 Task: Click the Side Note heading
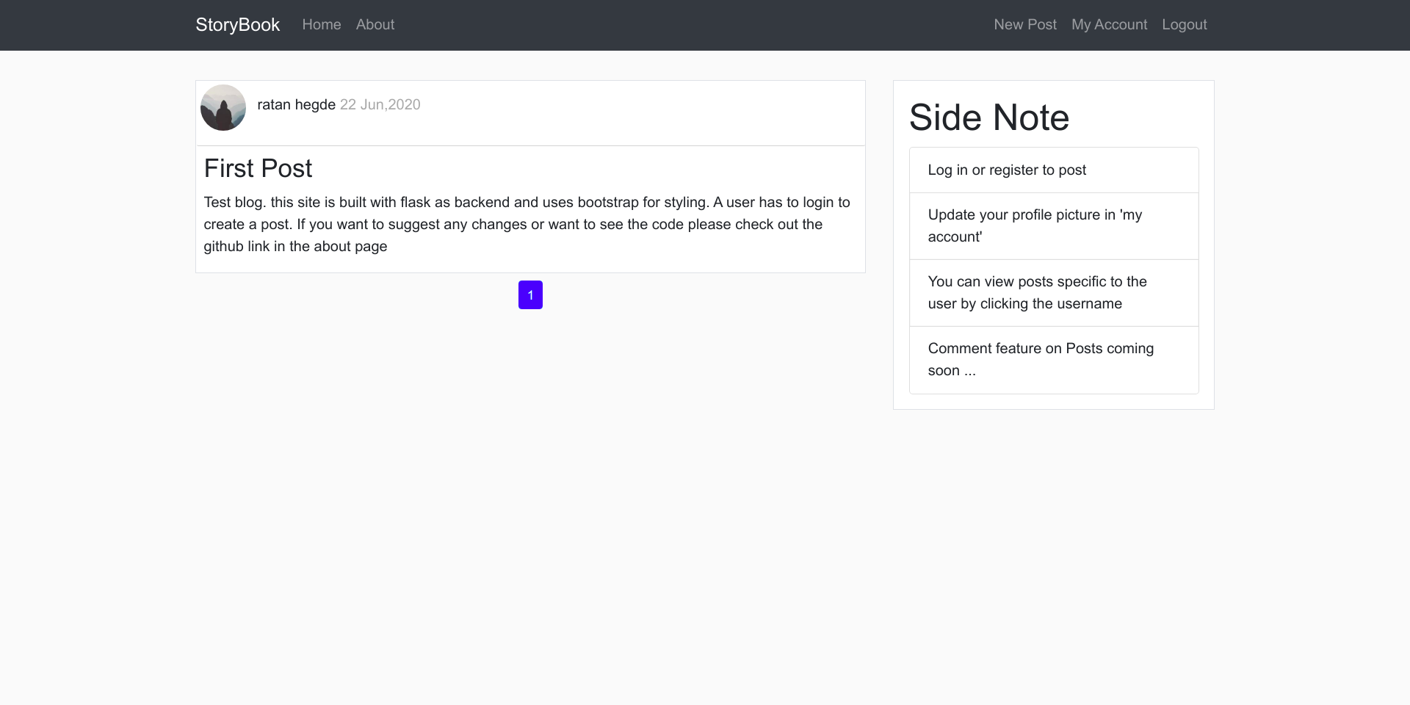[989, 117]
